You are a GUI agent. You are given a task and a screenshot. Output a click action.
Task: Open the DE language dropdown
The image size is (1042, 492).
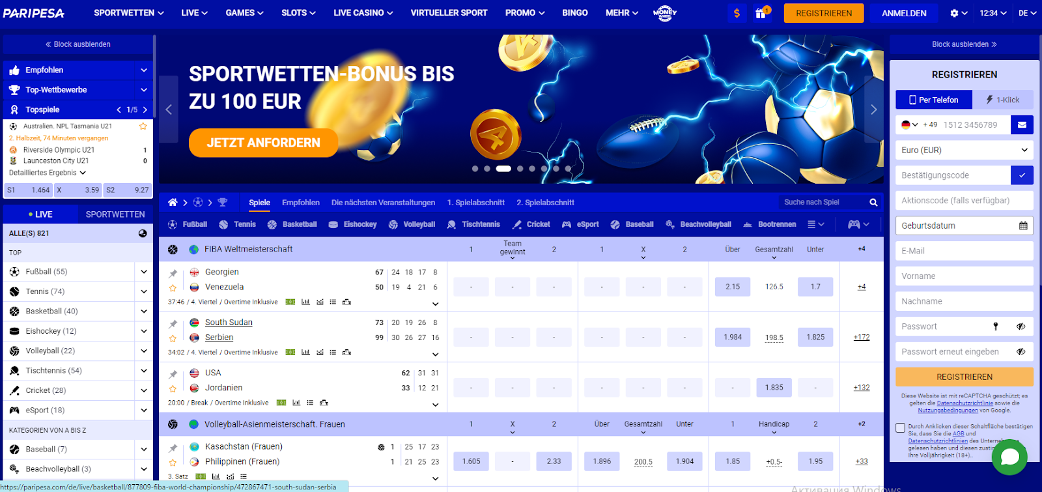point(1027,13)
